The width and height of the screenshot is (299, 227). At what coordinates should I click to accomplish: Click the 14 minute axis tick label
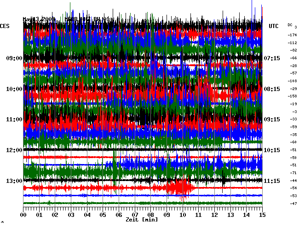tap(247, 215)
